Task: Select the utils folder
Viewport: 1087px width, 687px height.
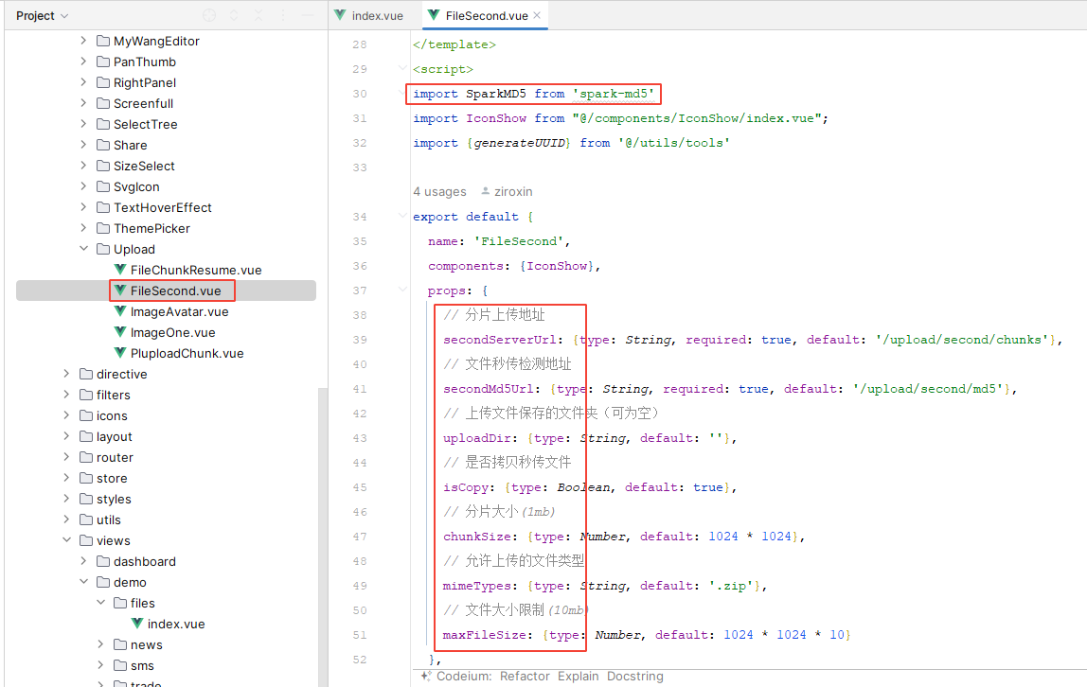Action: 108,520
